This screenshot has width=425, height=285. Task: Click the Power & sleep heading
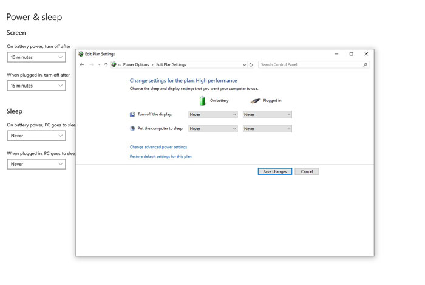(x=34, y=17)
